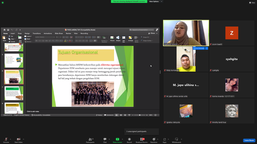
Task: Open the View Options dropdown
Action: point(155,2)
